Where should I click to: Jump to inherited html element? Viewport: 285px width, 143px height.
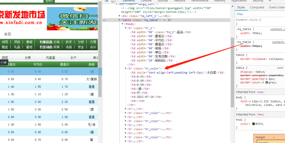pyautogui.click(x=261, y=114)
